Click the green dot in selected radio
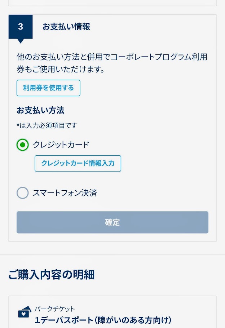Viewport: 225px width, 328px height. pos(23,145)
